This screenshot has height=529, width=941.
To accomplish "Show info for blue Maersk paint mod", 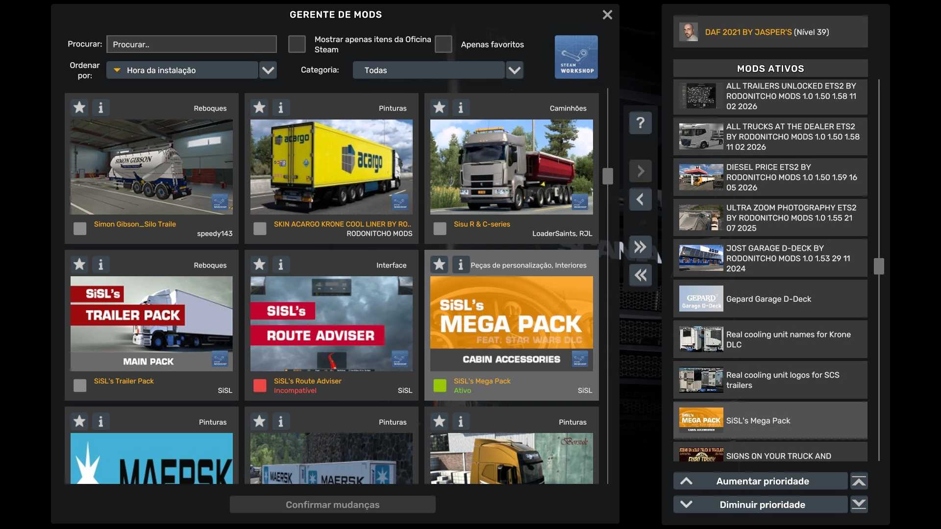I will (101, 421).
